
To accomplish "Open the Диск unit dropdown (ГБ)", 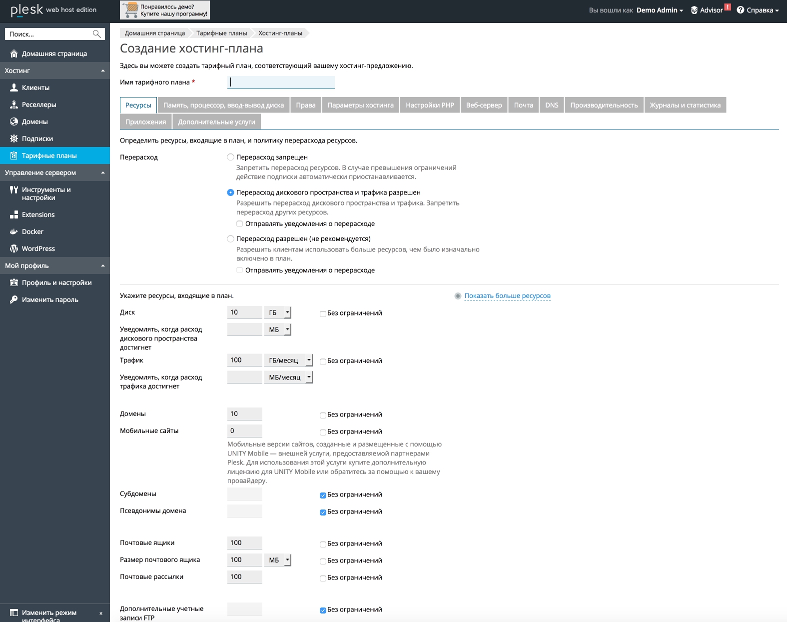I will (277, 312).
